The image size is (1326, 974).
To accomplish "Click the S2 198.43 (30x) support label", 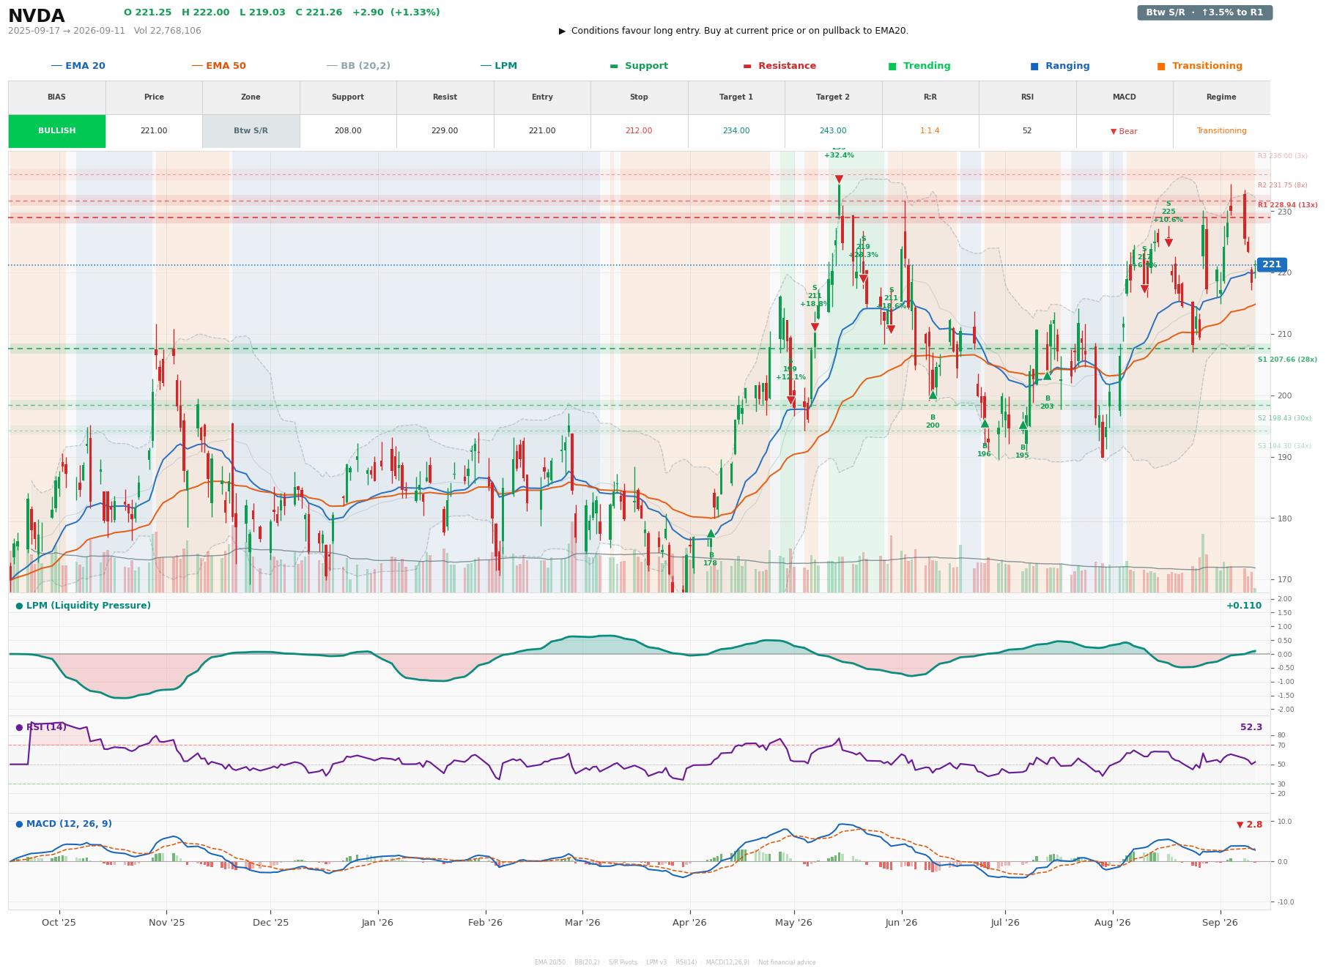I will 1284,418.
